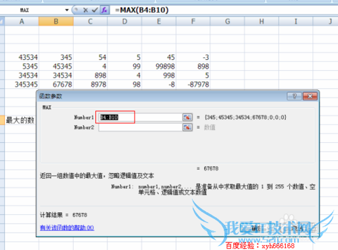Select column G header
The image size is (338, 250).
tap(227, 22)
